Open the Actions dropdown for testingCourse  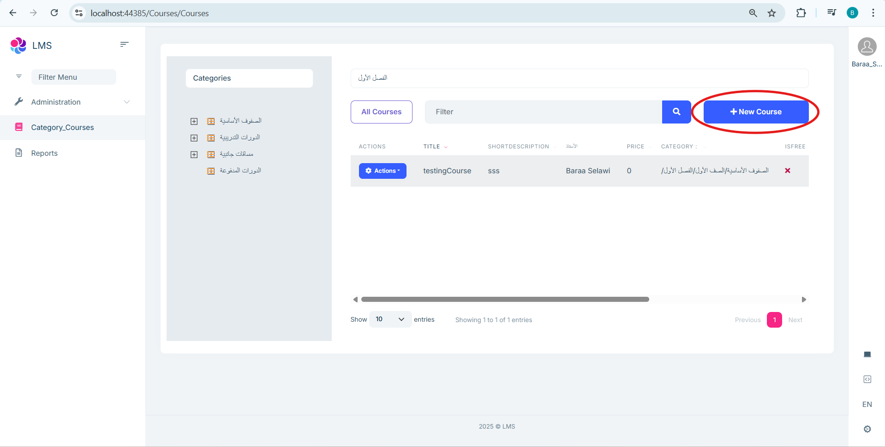click(x=383, y=171)
